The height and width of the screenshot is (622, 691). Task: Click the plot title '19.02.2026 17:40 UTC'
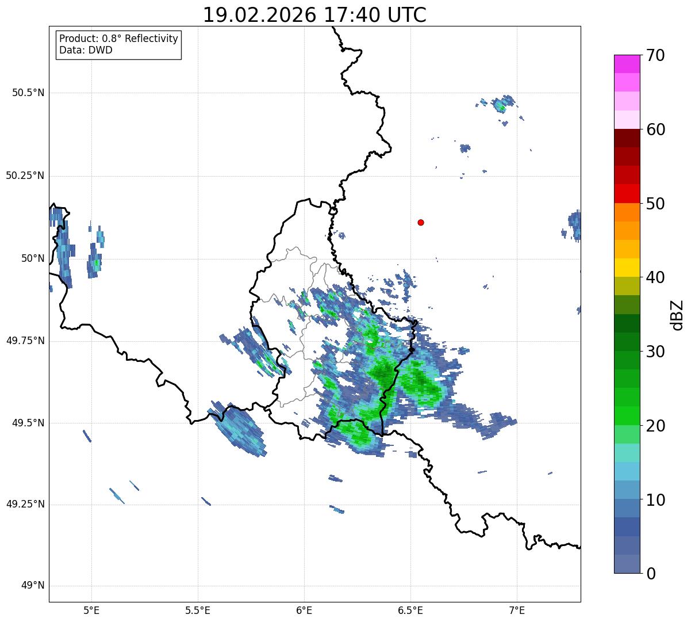tap(314, 15)
